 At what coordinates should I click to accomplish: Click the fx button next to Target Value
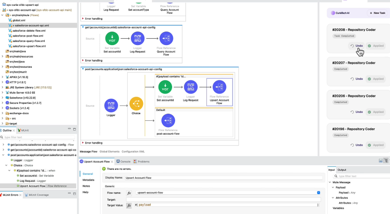[129, 206]
